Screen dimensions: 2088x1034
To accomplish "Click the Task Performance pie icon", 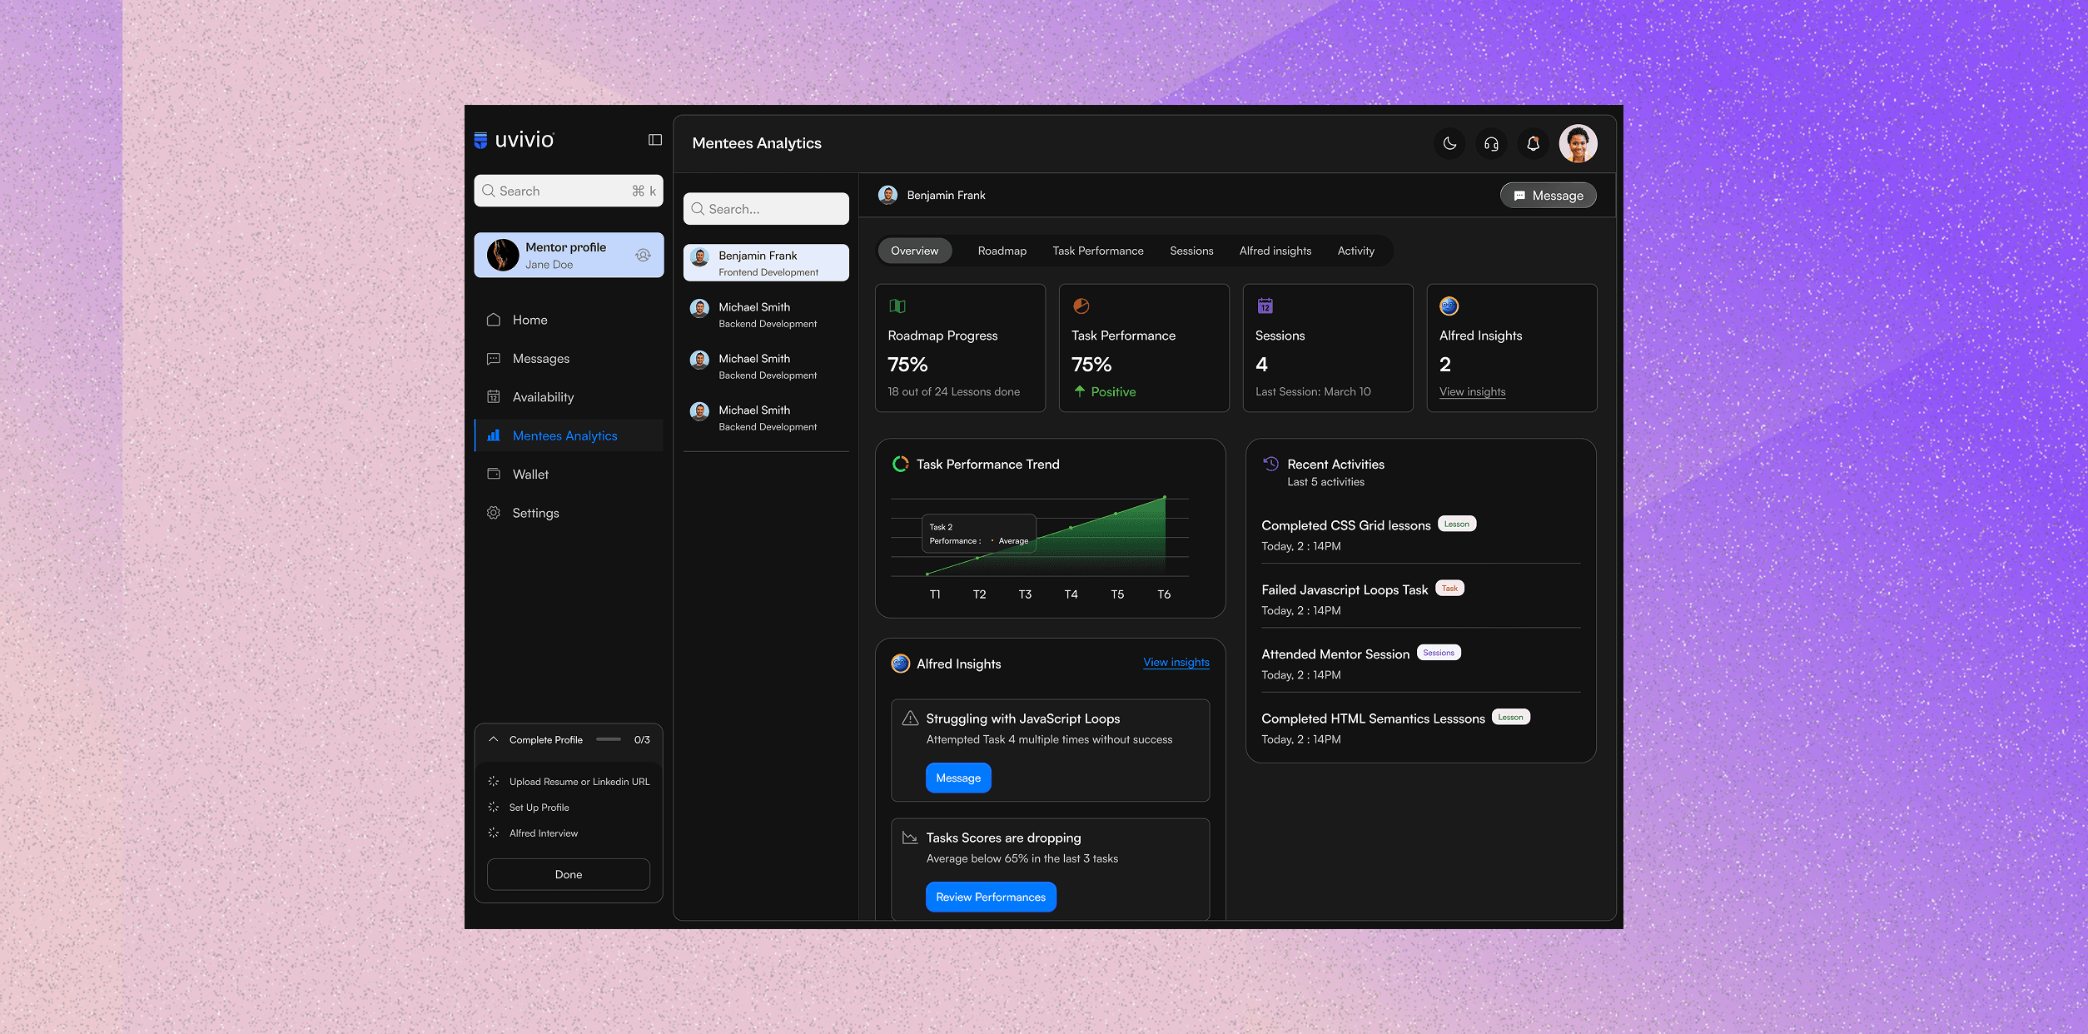I will pos(1081,306).
